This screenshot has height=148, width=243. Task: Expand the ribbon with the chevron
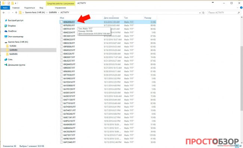click(237, 7)
